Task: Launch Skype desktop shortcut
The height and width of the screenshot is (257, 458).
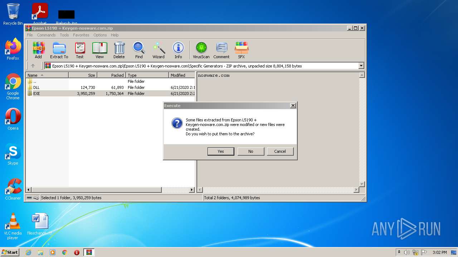Action: point(13,154)
